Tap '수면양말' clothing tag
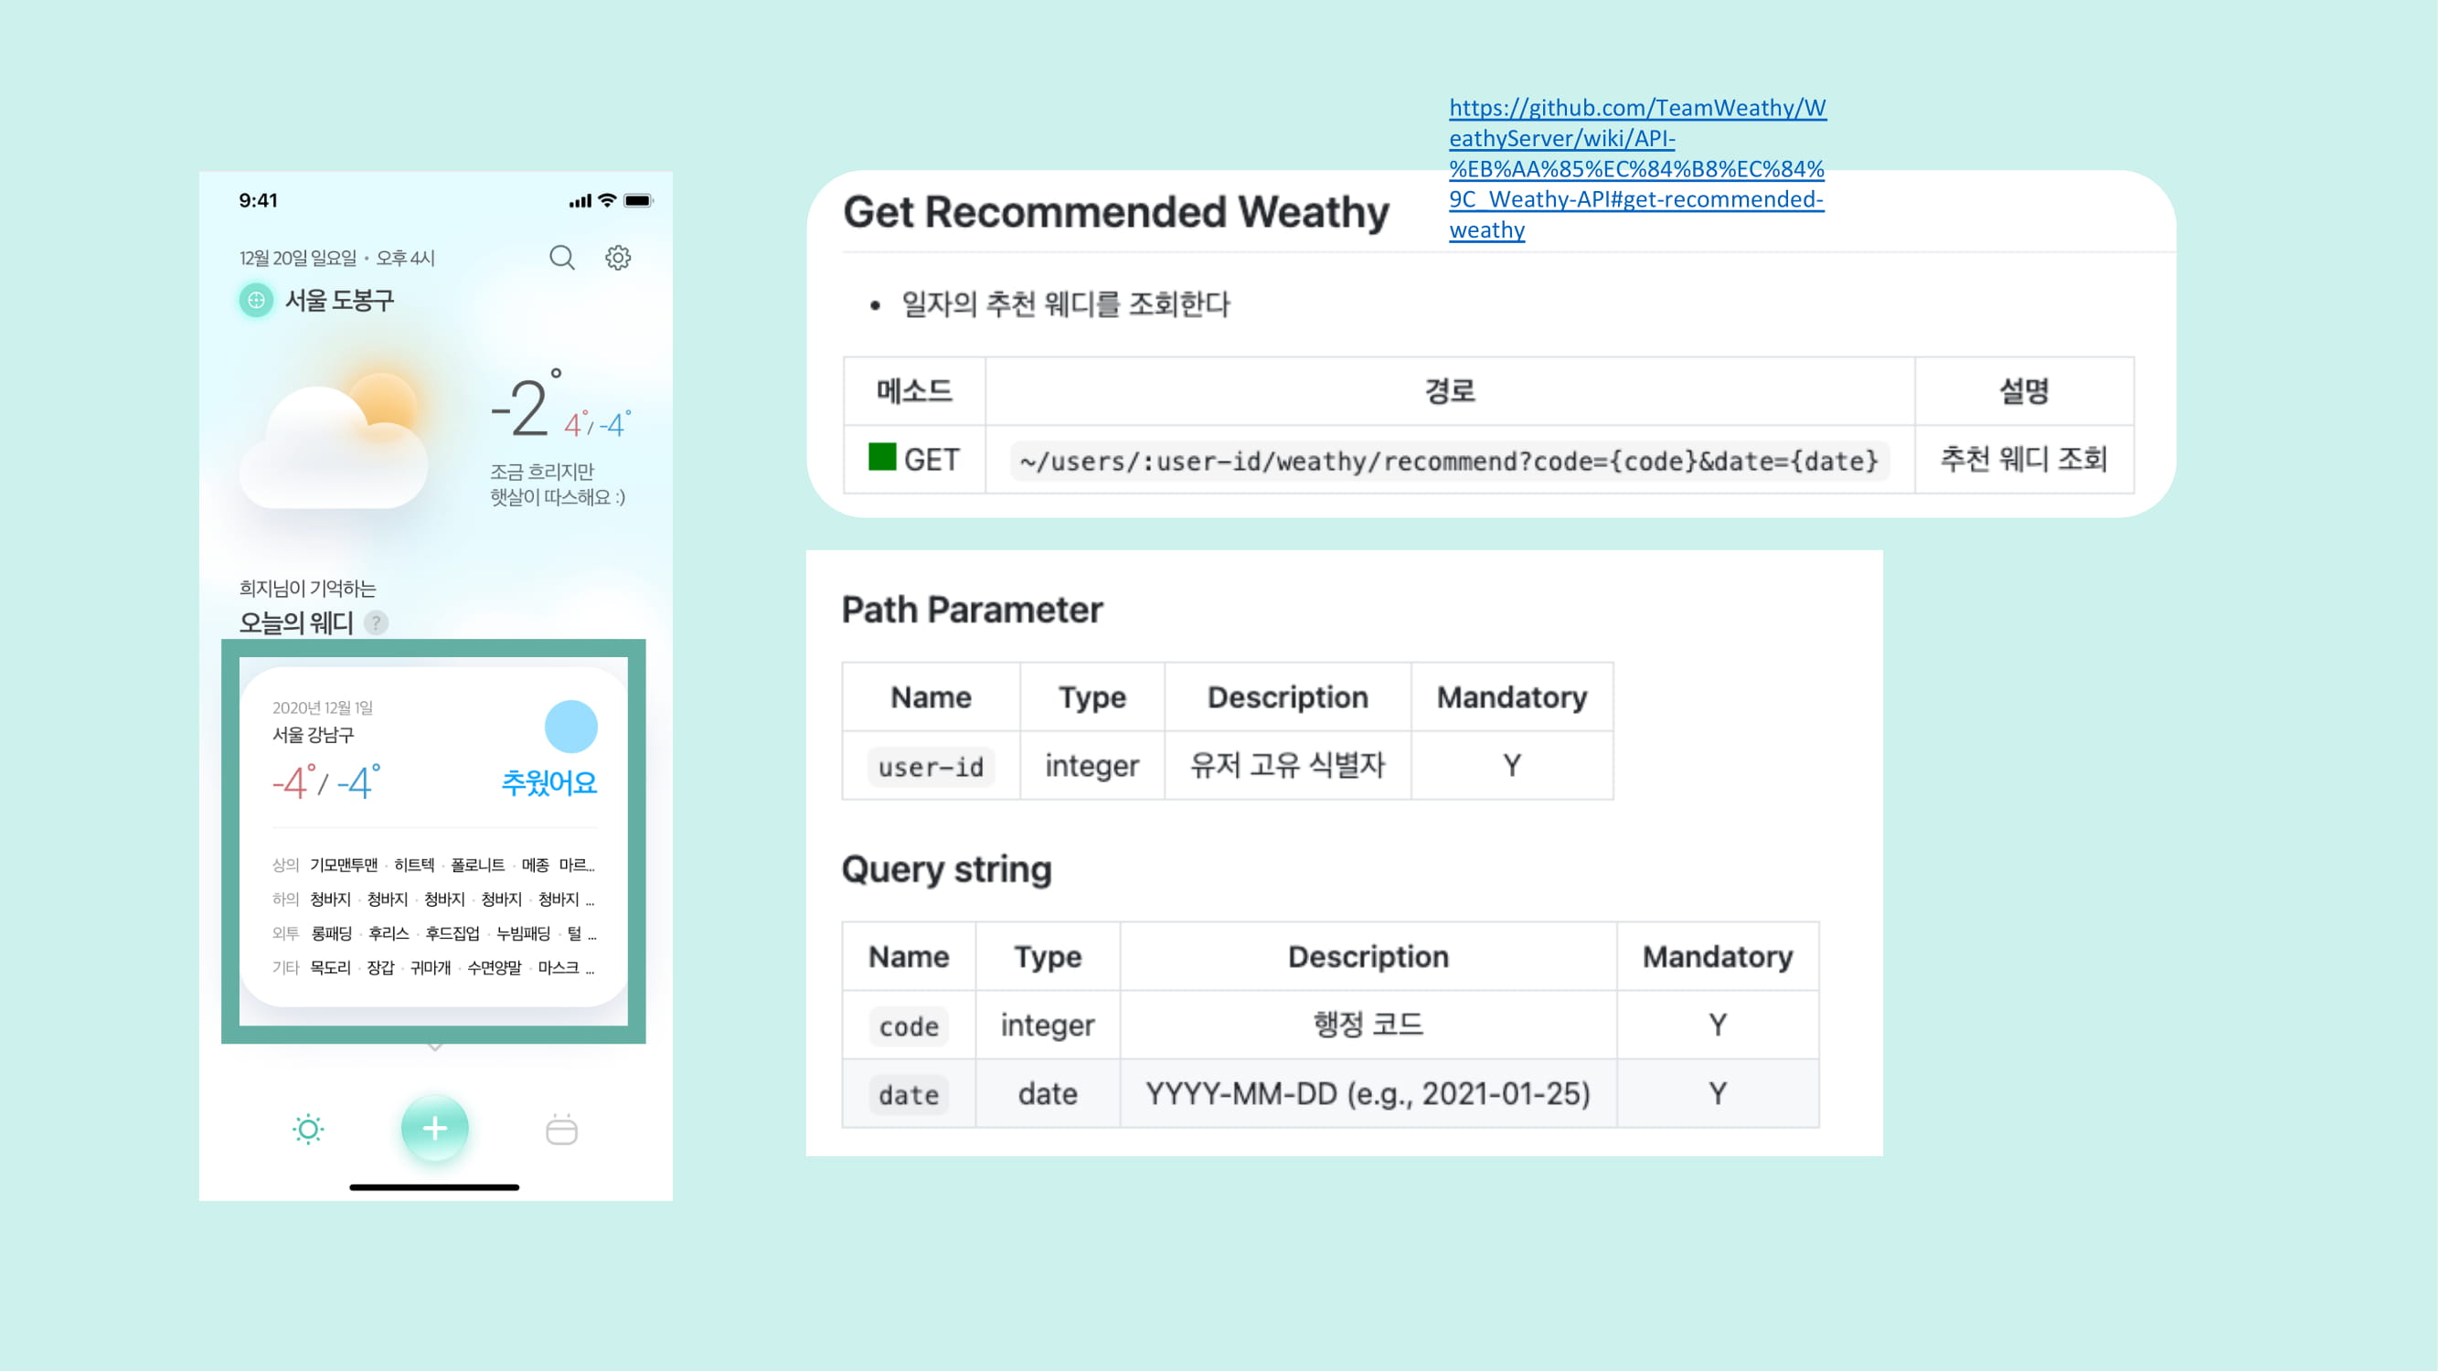The image size is (2438, 1371). (x=494, y=967)
